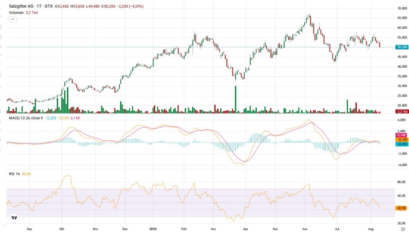Click the O52,450 open value

(x=62, y=6)
